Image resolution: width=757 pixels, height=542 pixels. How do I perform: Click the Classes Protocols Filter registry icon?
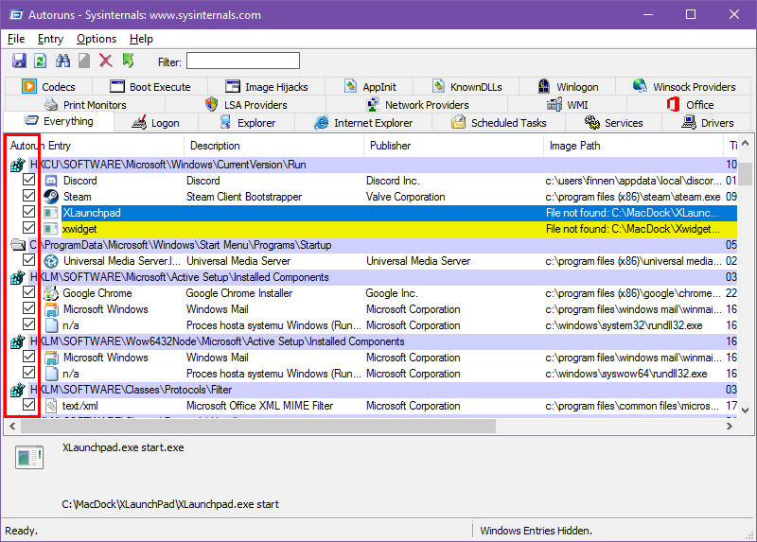(18, 390)
